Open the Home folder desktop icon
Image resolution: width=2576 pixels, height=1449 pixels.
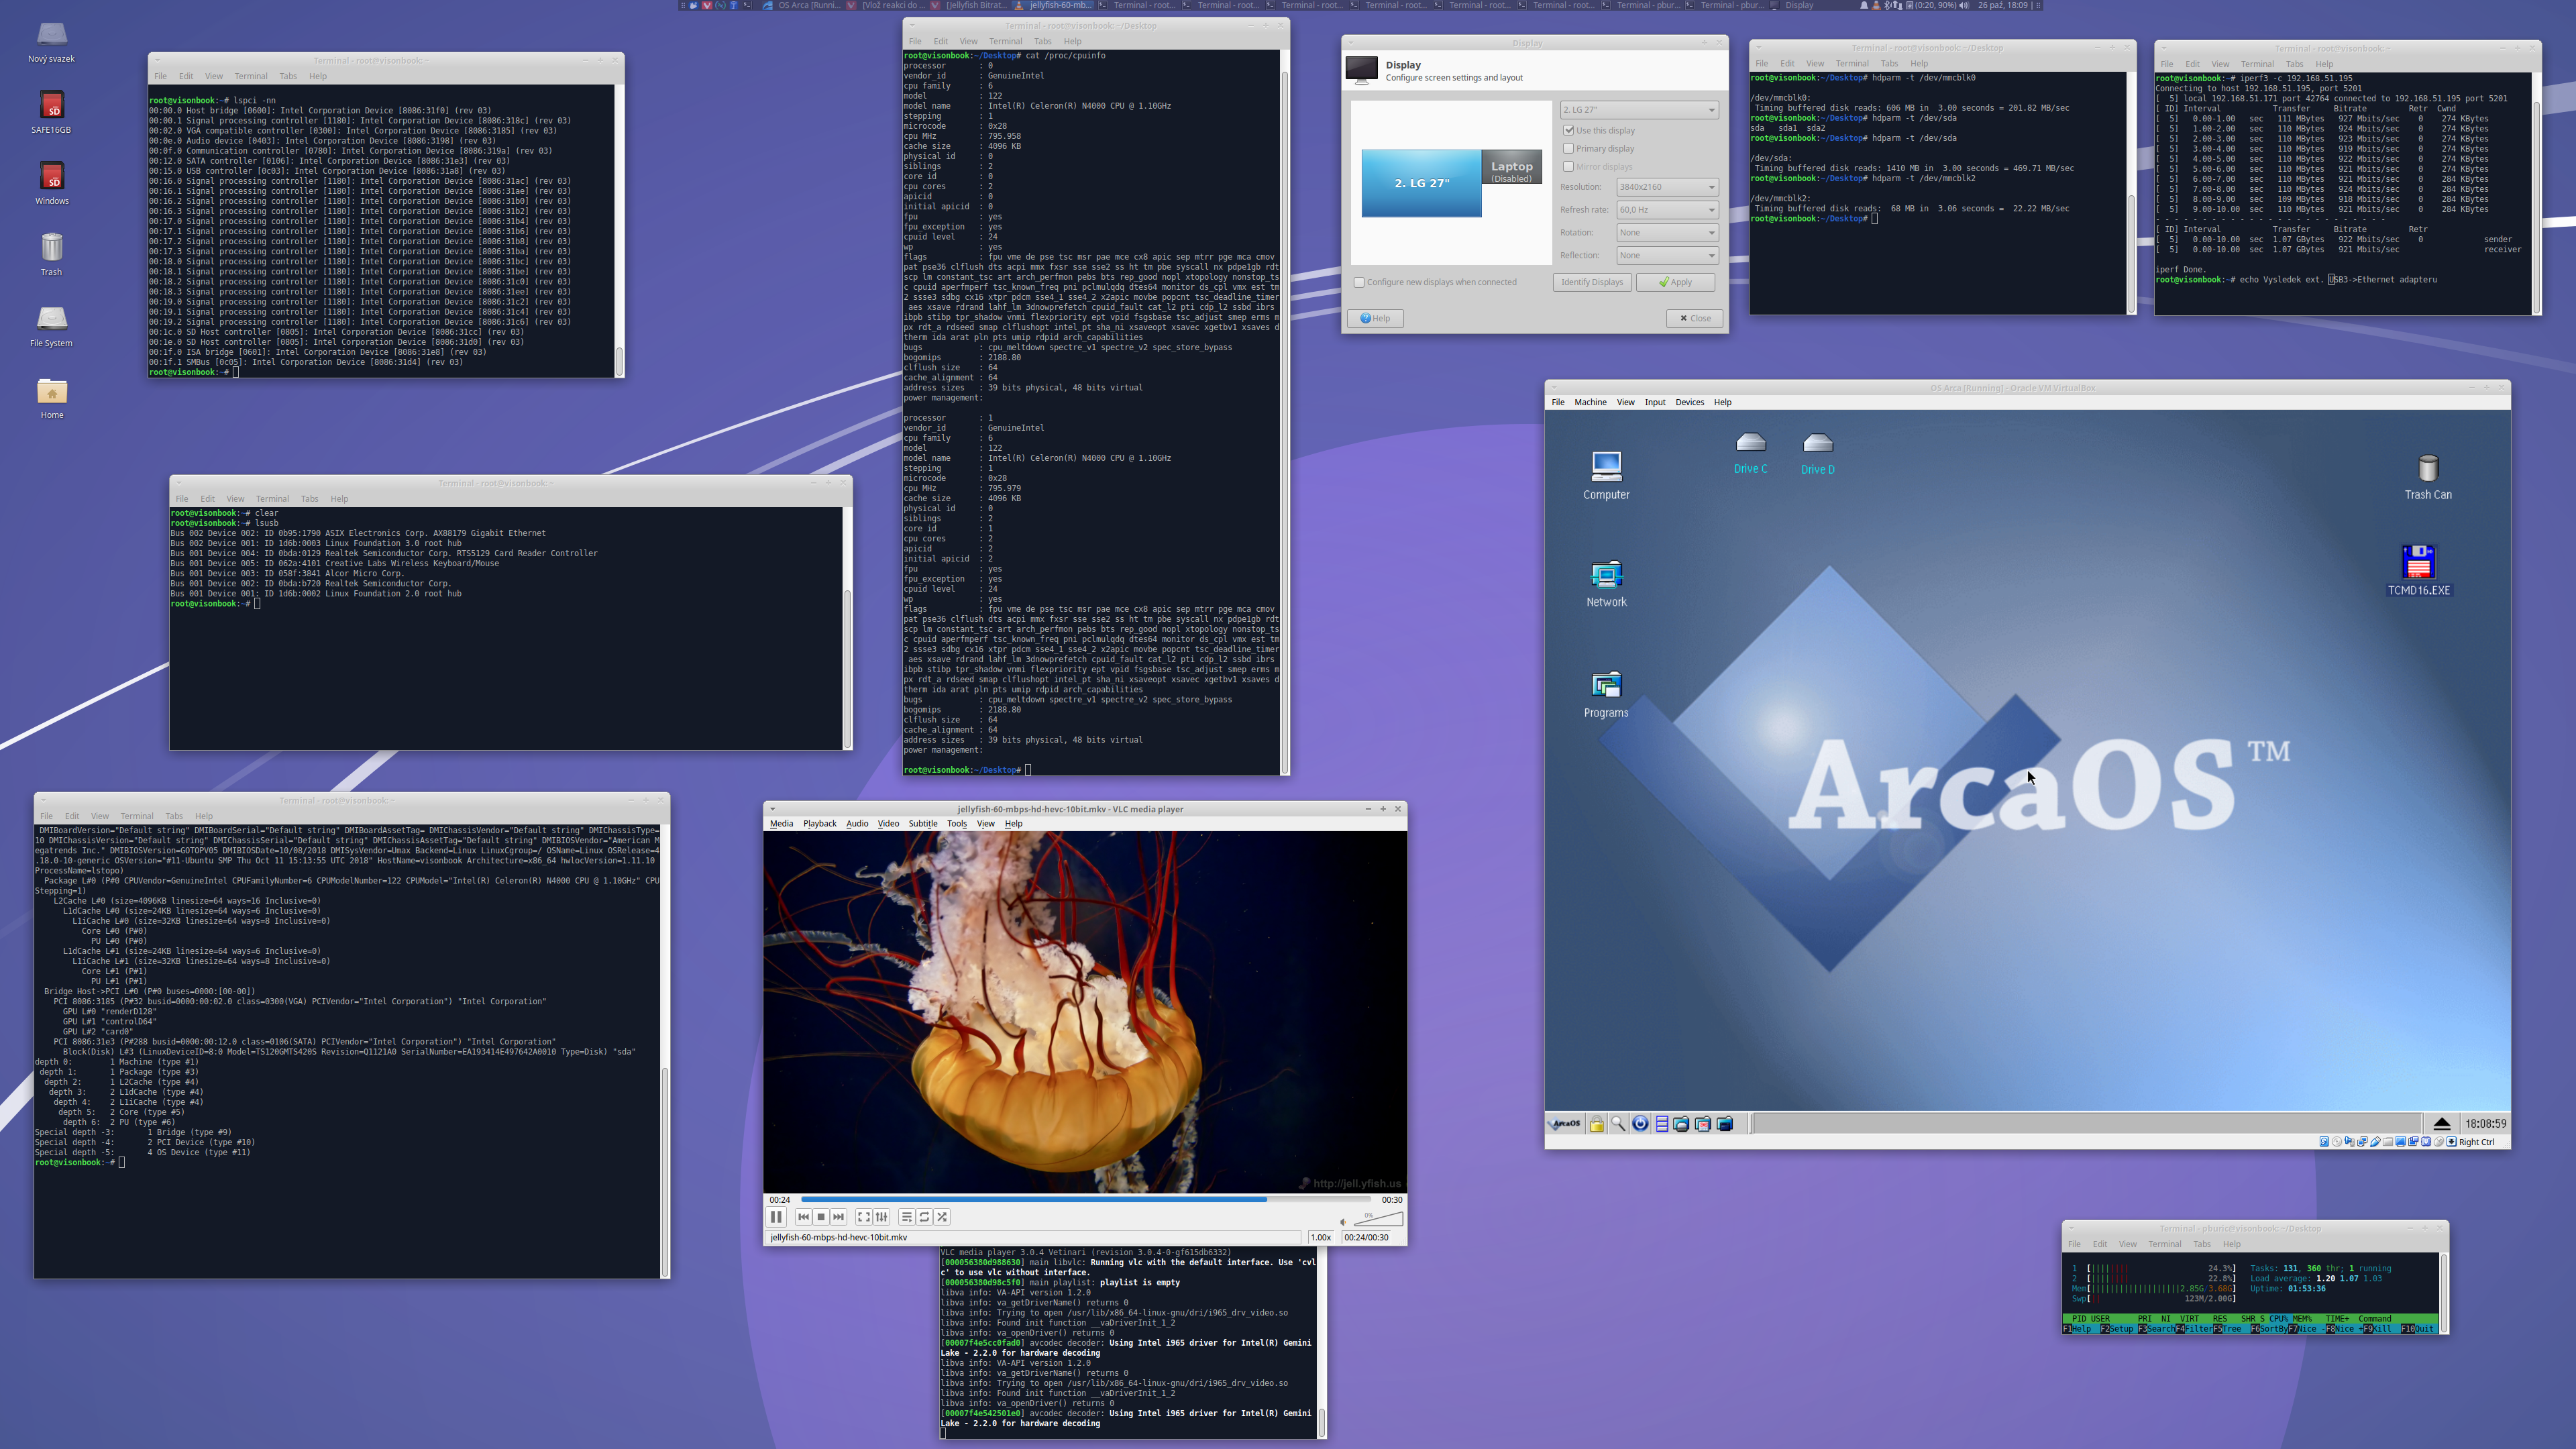(51, 398)
